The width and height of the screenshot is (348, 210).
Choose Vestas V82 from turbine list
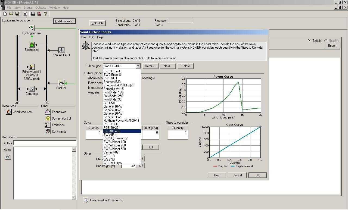click(122, 152)
